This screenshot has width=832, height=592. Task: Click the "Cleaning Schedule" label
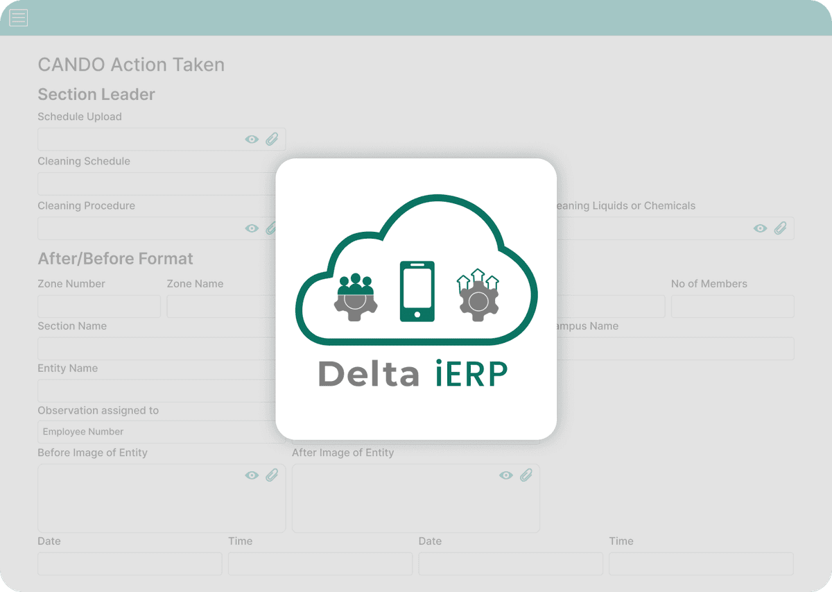[x=84, y=161]
